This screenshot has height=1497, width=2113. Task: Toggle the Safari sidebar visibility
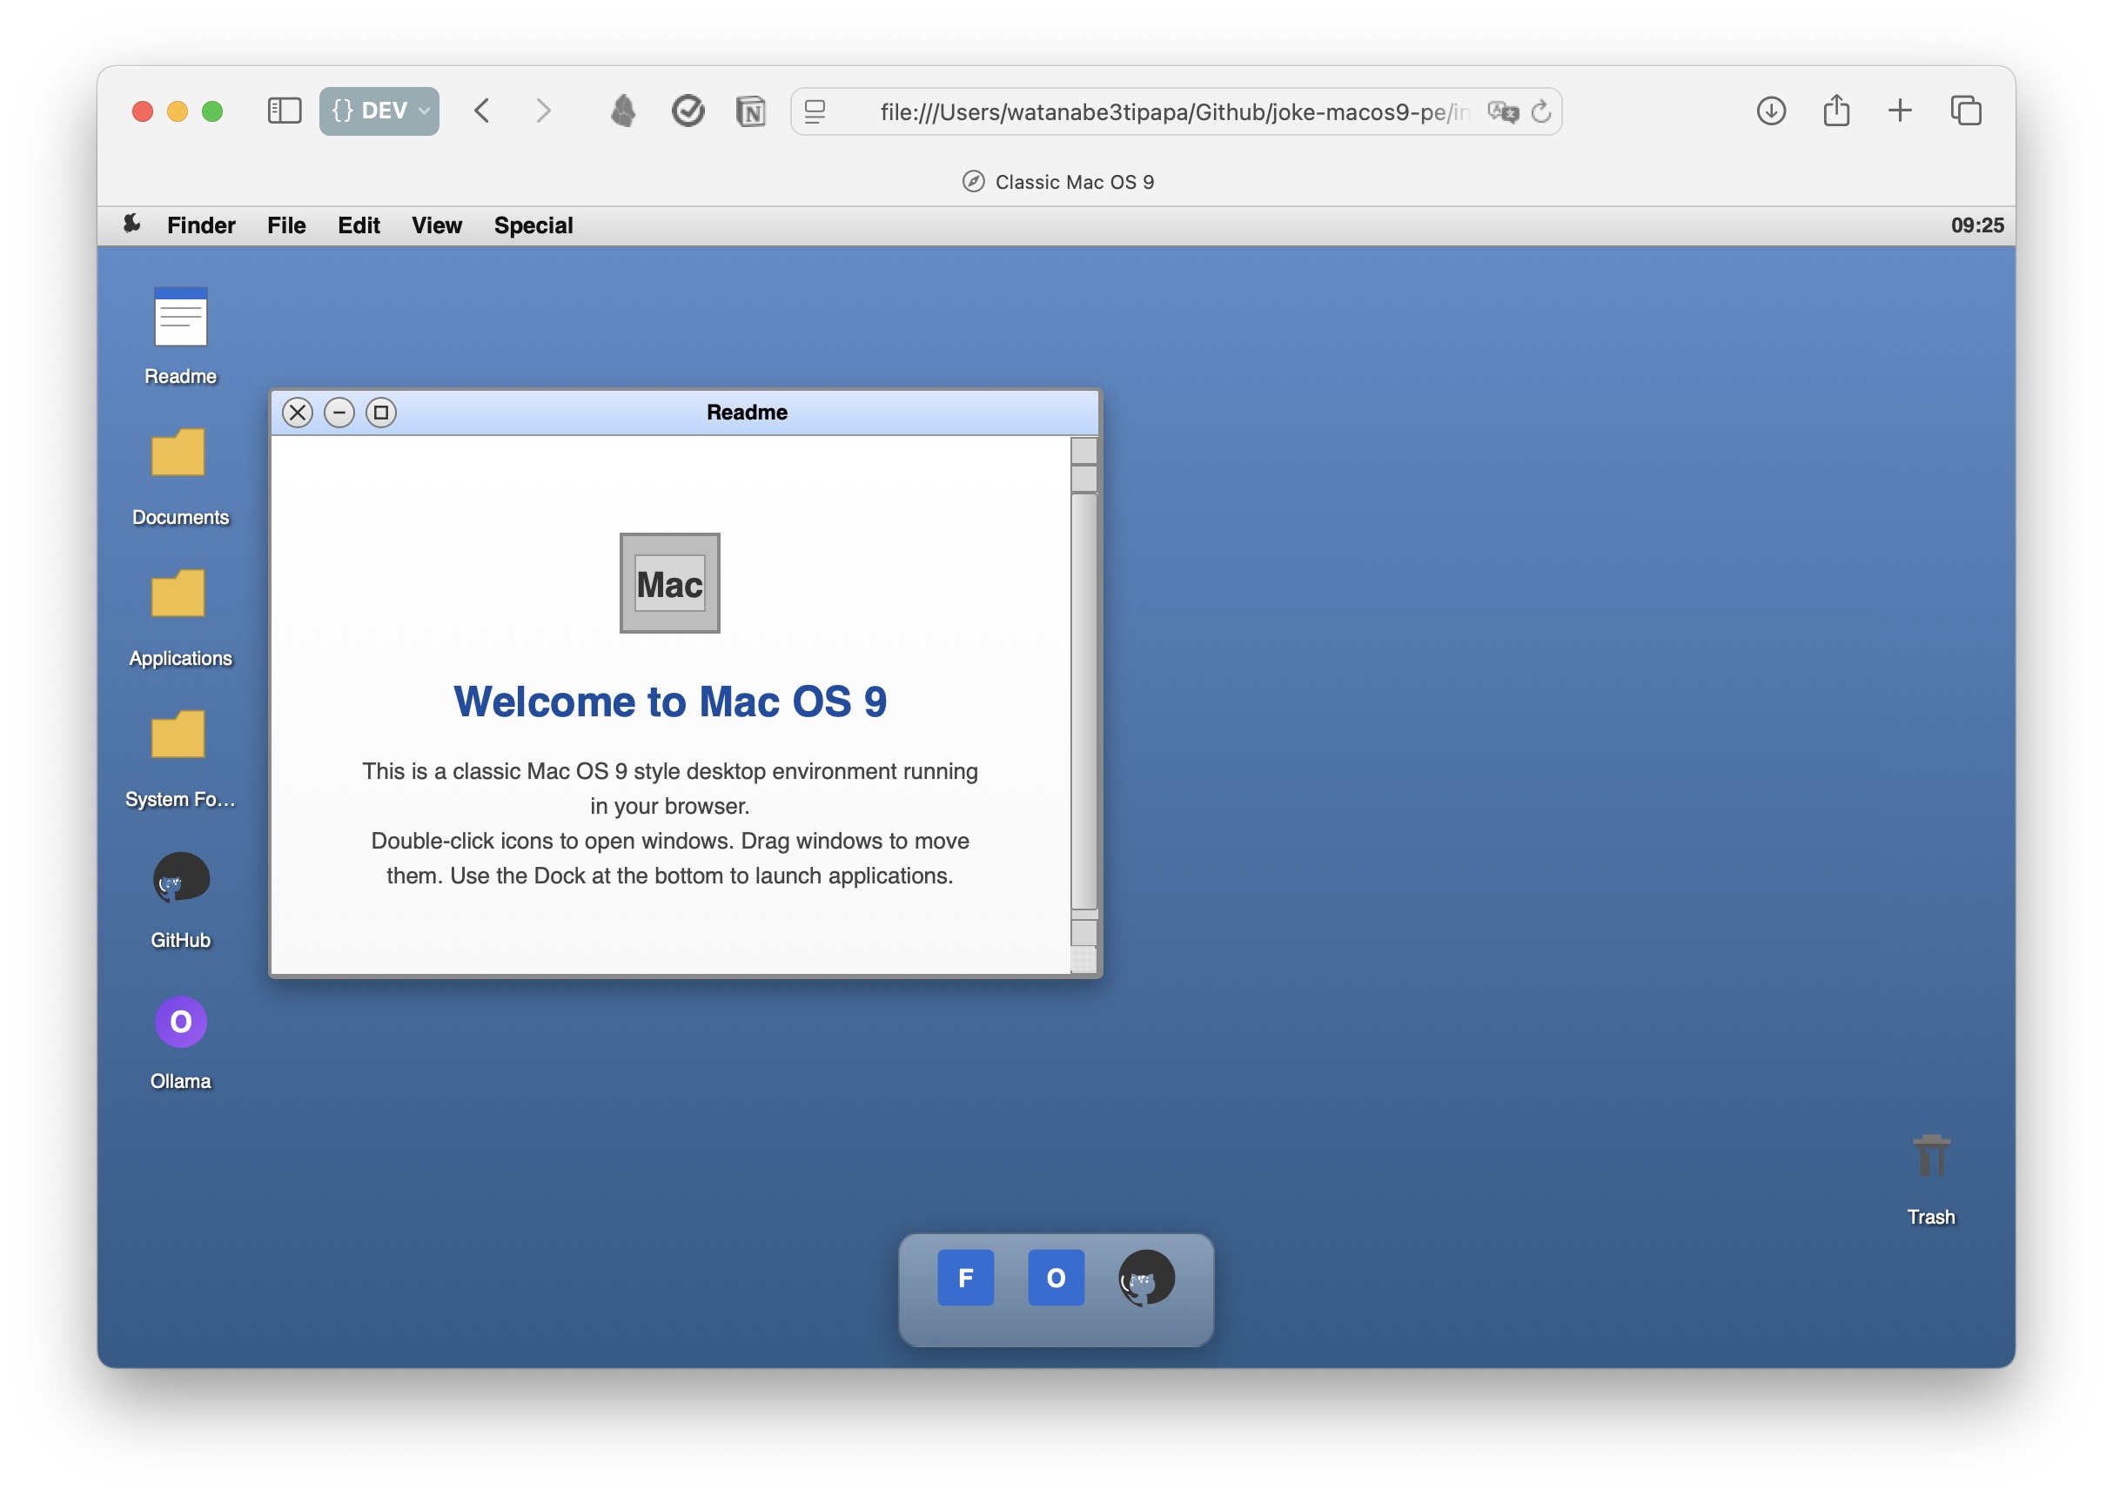pos(283,111)
